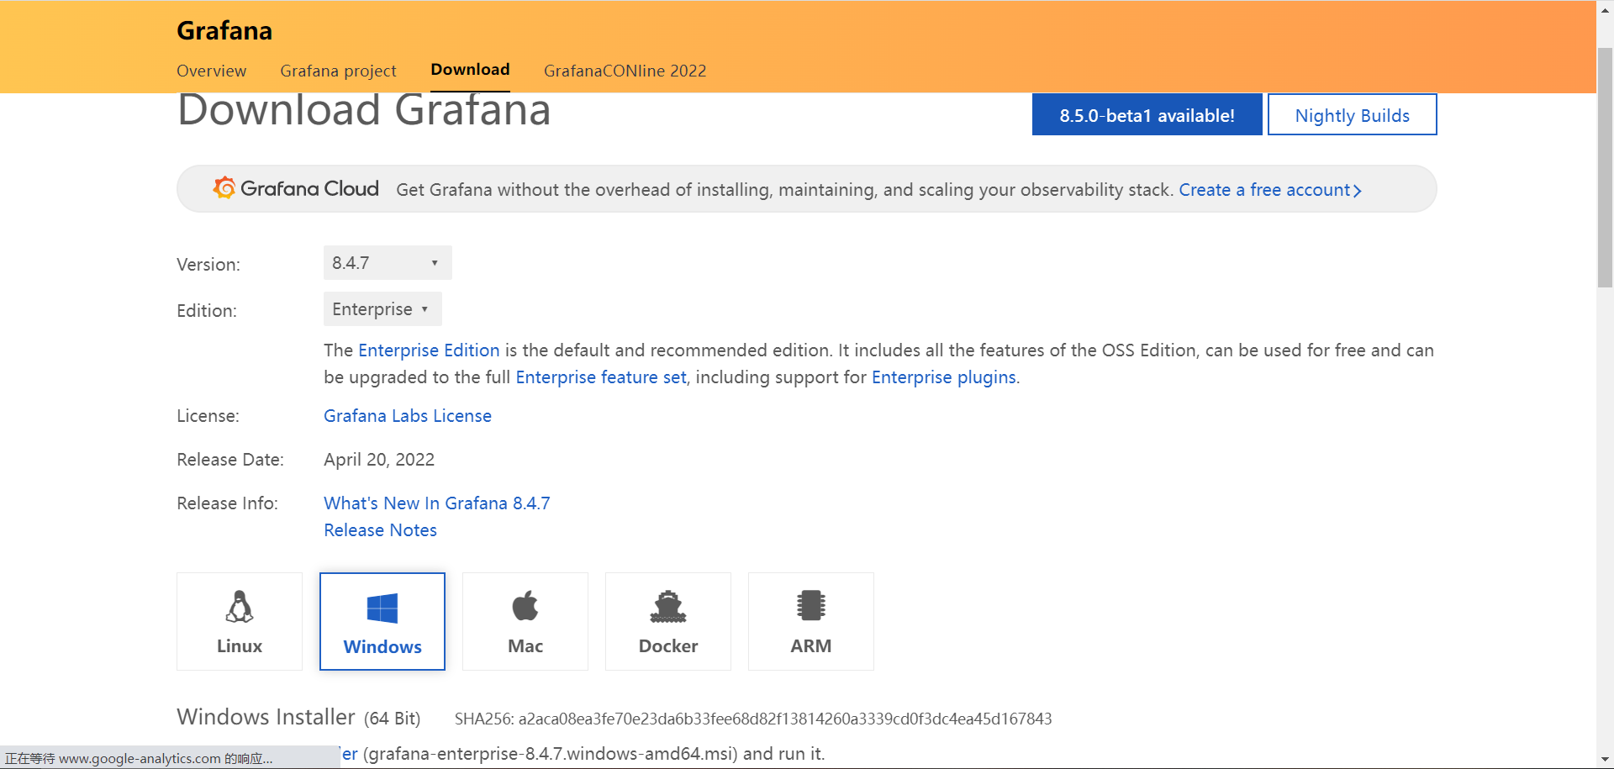Open the Release Notes link

[x=380, y=529]
